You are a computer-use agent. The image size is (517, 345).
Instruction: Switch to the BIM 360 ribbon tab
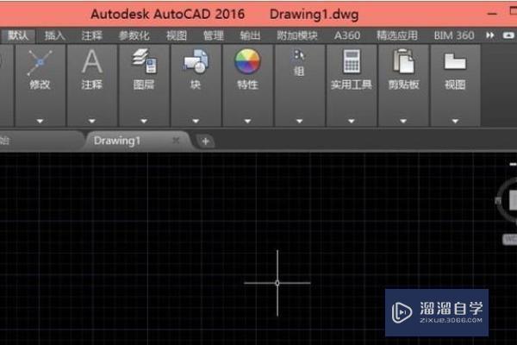click(x=454, y=35)
